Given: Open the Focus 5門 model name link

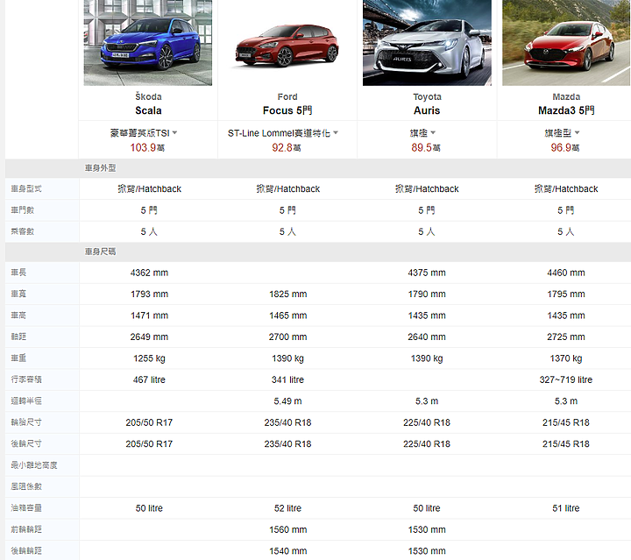Looking at the screenshot, I should (x=287, y=110).
